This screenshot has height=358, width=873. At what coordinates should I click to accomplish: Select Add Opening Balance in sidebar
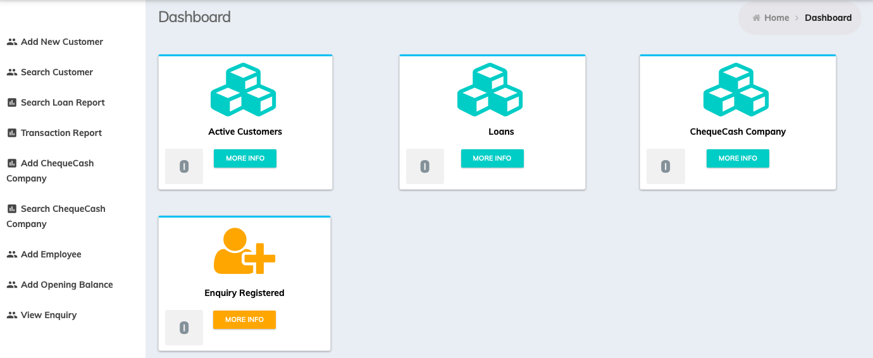click(66, 285)
